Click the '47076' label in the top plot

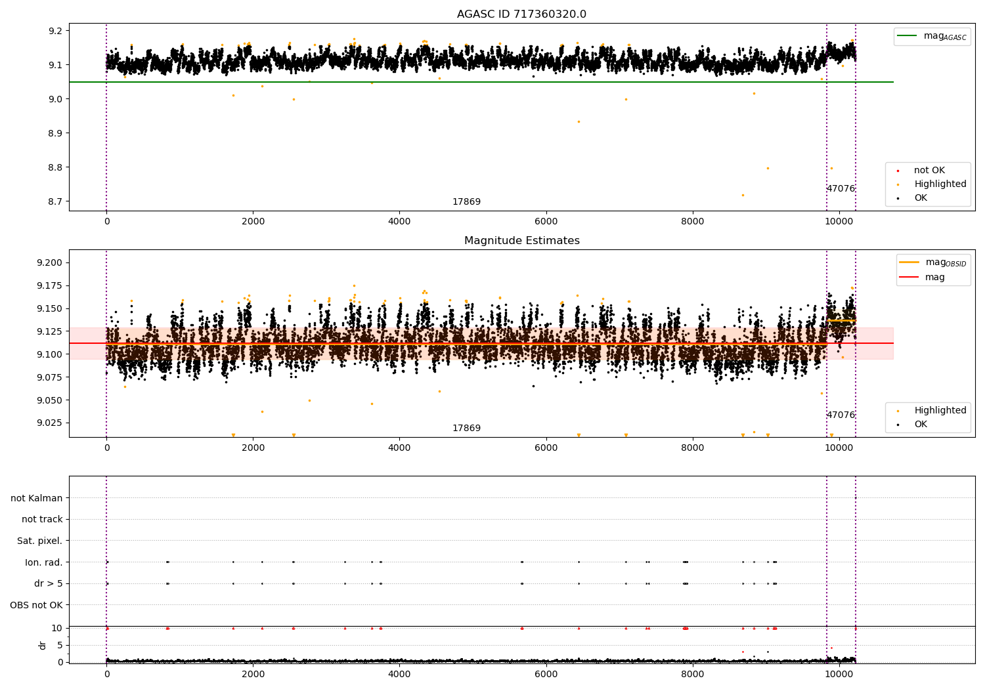click(x=841, y=189)
